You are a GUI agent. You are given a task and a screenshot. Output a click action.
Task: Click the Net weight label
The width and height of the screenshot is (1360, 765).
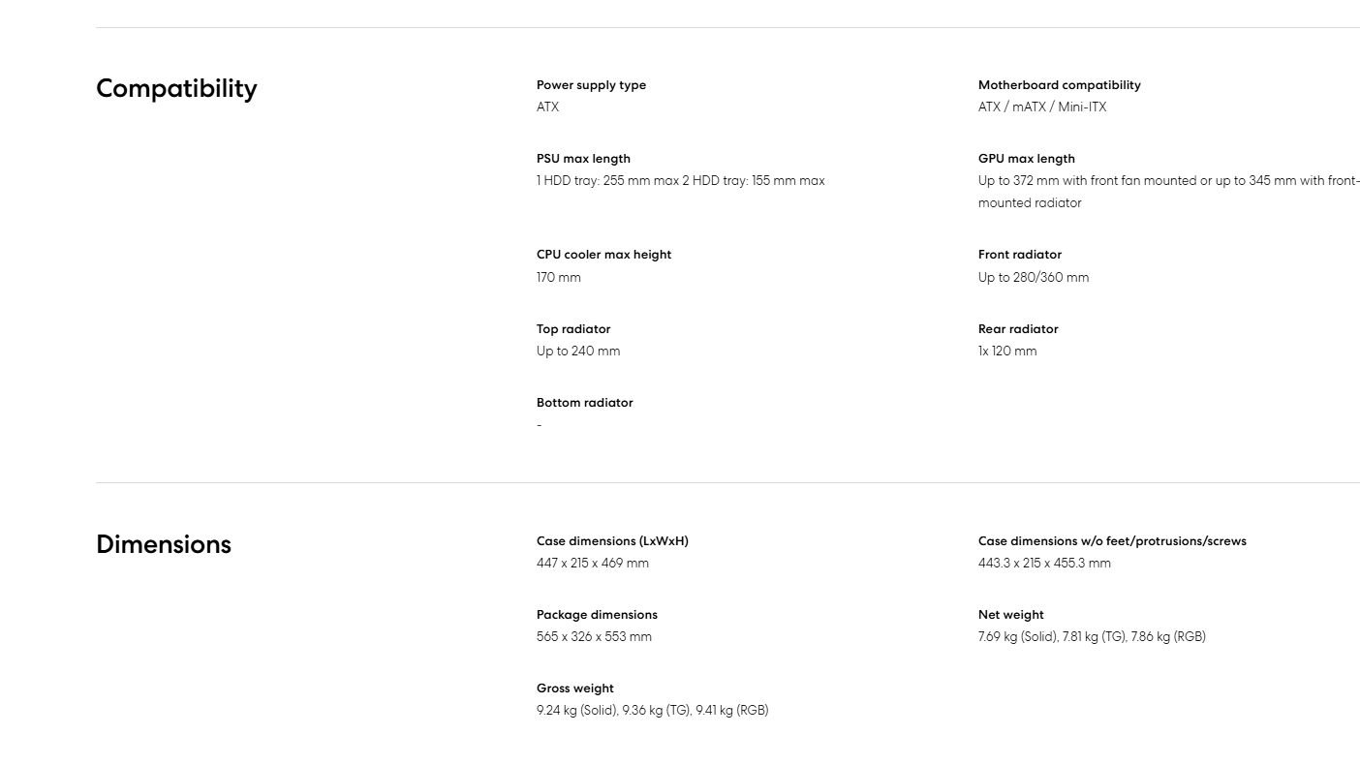pyautogui.click(x=1010, y=615)
